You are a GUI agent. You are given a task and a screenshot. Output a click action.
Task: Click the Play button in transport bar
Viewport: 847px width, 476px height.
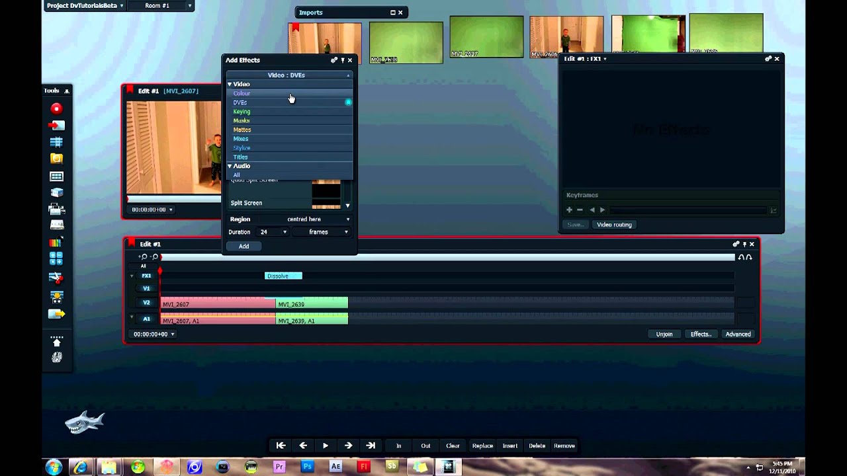click(x=326, y=446)
